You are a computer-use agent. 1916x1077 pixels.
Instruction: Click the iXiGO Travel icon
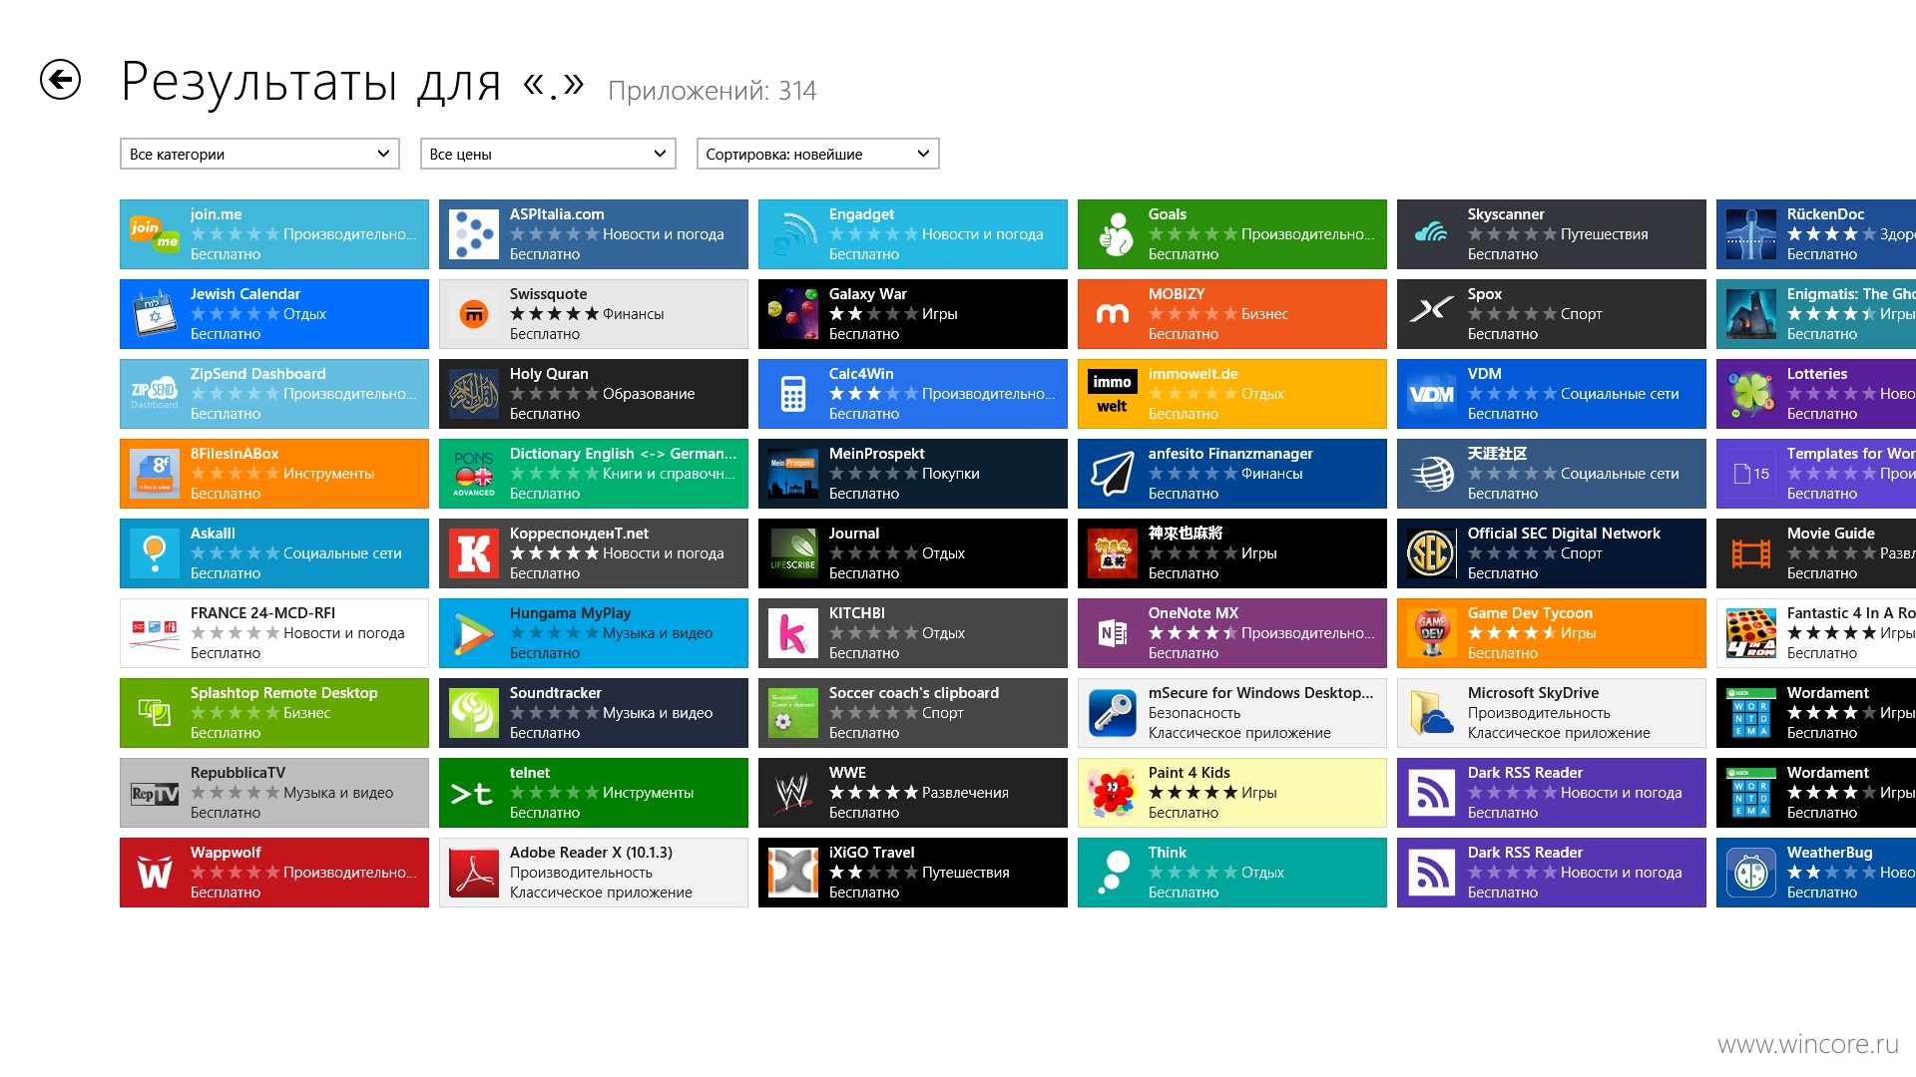pos(793,873)
